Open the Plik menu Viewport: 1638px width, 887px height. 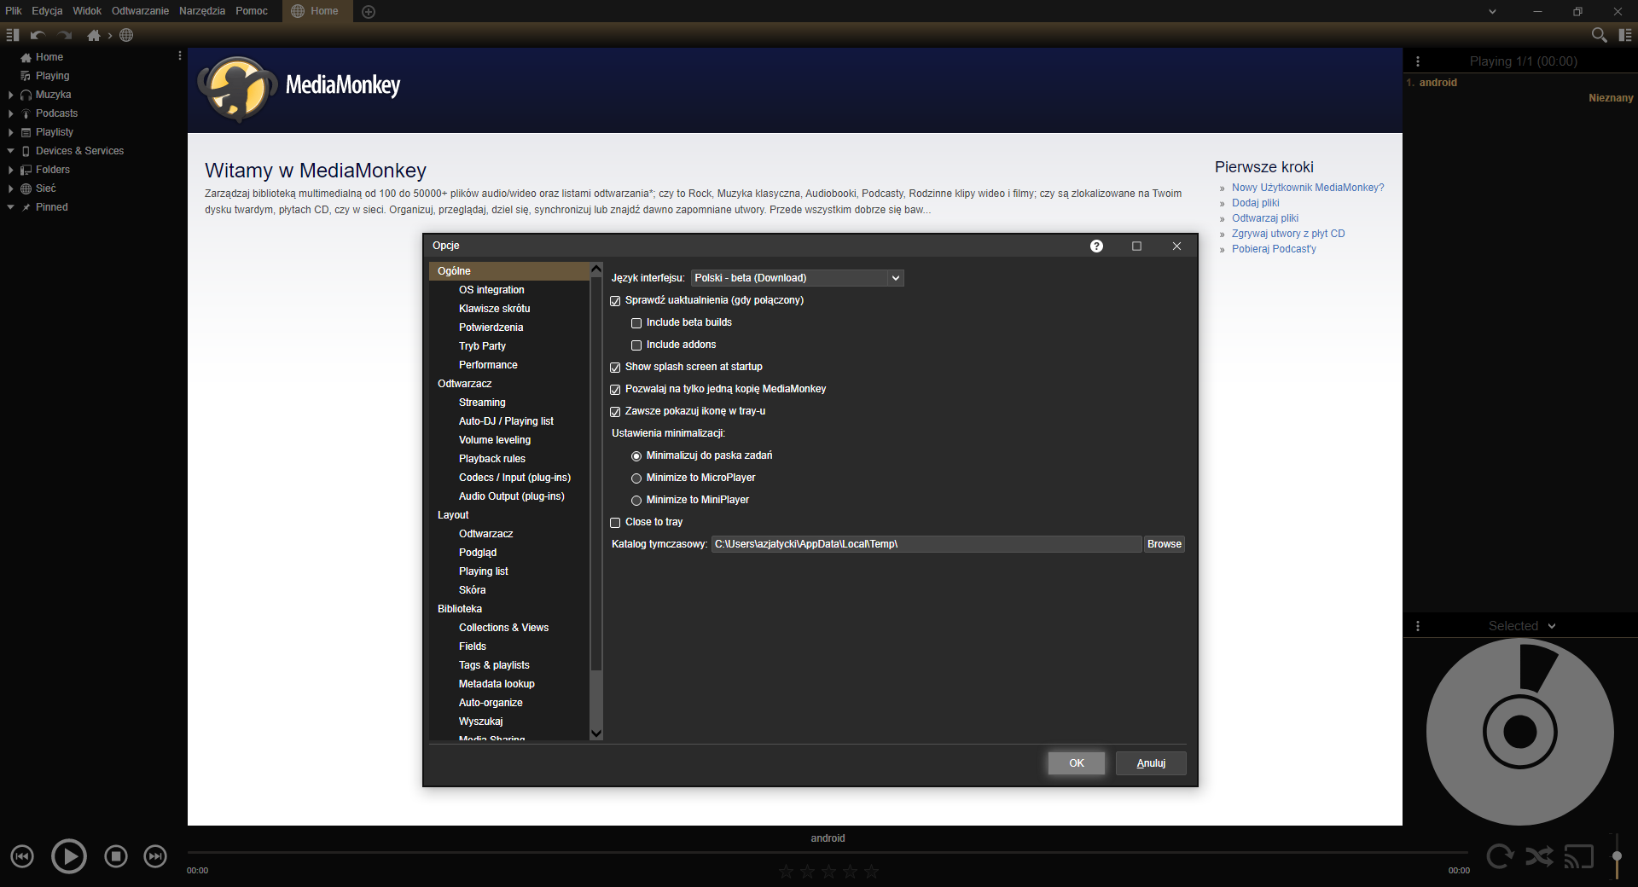[14, 11]
